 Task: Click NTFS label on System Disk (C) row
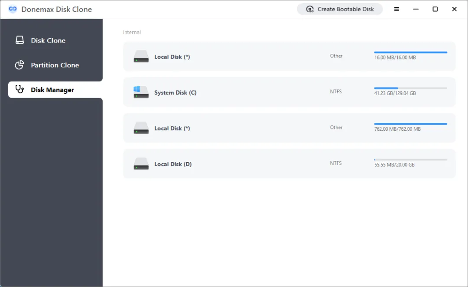point(336,92)
